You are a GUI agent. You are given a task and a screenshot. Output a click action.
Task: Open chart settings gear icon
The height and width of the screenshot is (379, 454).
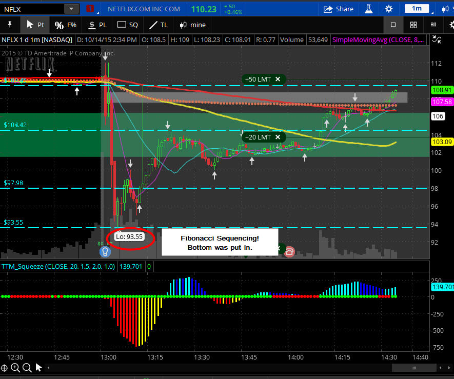[388, 9]
